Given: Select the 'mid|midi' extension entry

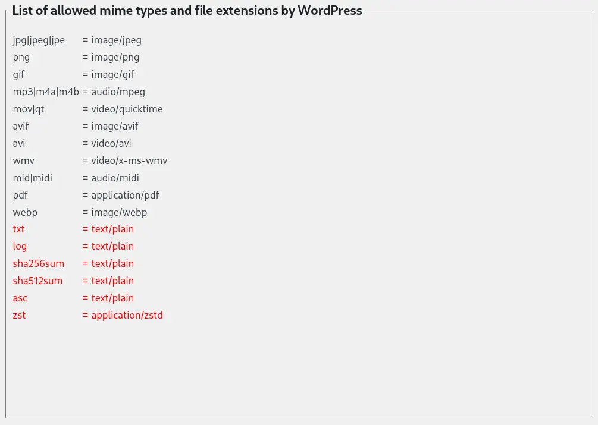Looking at the screenshot, I should (32, 178).
